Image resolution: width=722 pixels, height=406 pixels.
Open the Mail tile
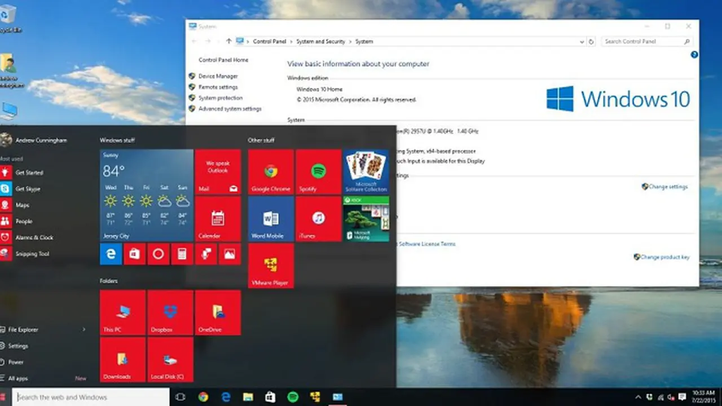pos(218,171)
